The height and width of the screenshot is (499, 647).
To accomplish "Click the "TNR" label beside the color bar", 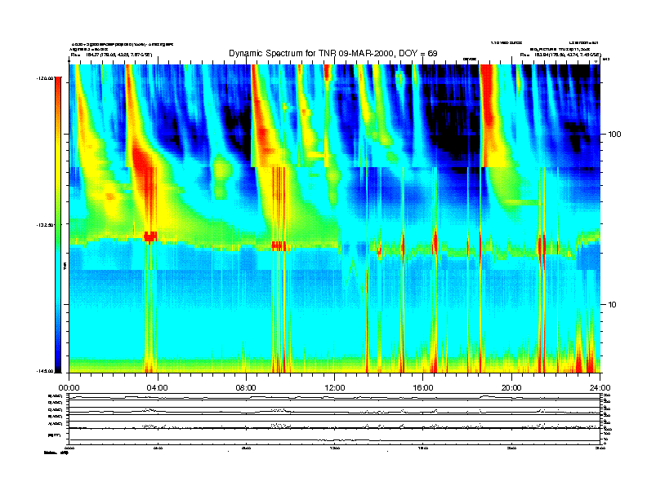I will pos(65,266).
